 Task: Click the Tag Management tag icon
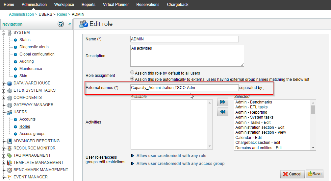(10, 155)
